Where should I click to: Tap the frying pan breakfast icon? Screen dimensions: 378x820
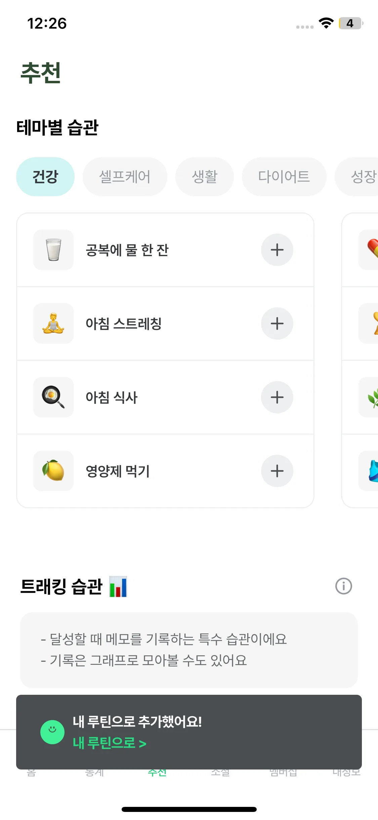pos(53,397)
